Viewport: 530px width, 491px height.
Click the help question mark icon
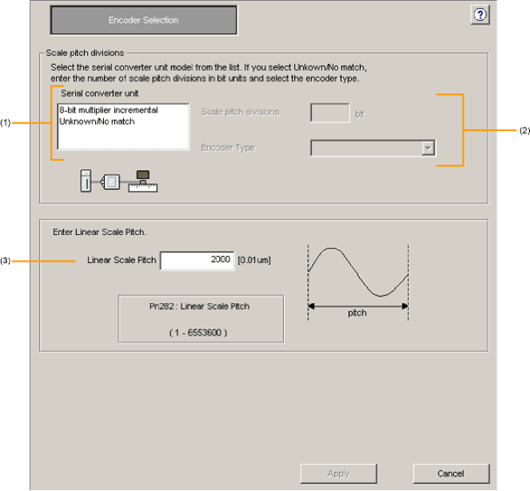click(480, 15)
